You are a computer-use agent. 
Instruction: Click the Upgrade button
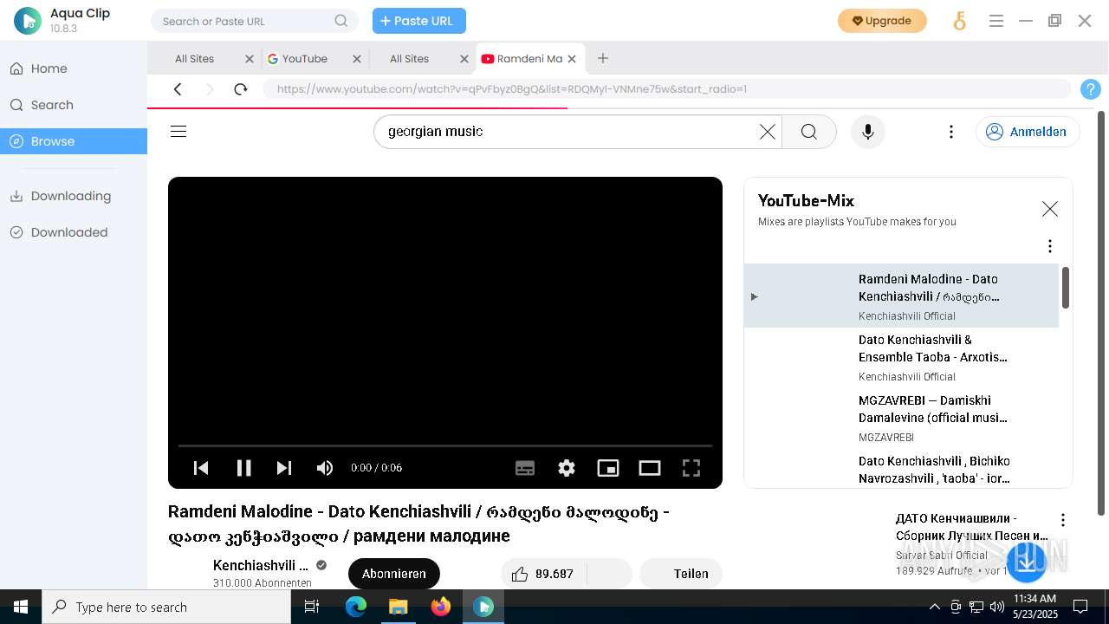click(x=882, y=21)
